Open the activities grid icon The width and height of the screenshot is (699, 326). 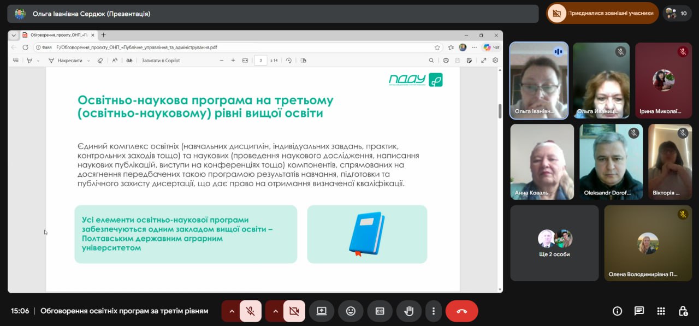661,311
